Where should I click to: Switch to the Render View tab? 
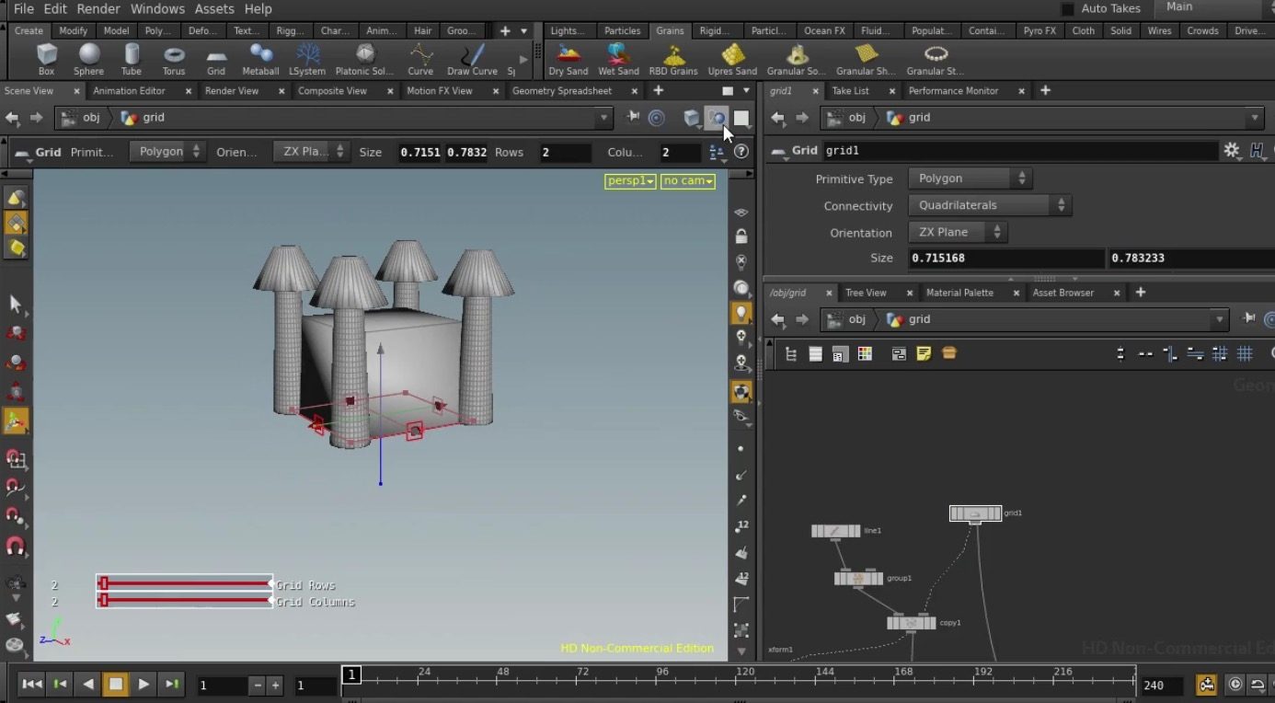click(232, 91)
